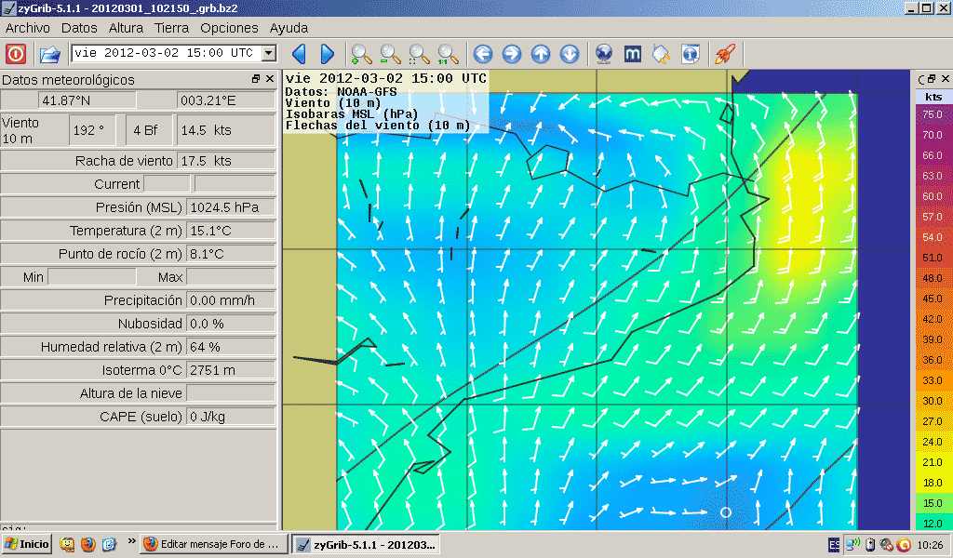Expand the quick launch chevron
Screen dimensions: 953x558
[130, 541]
